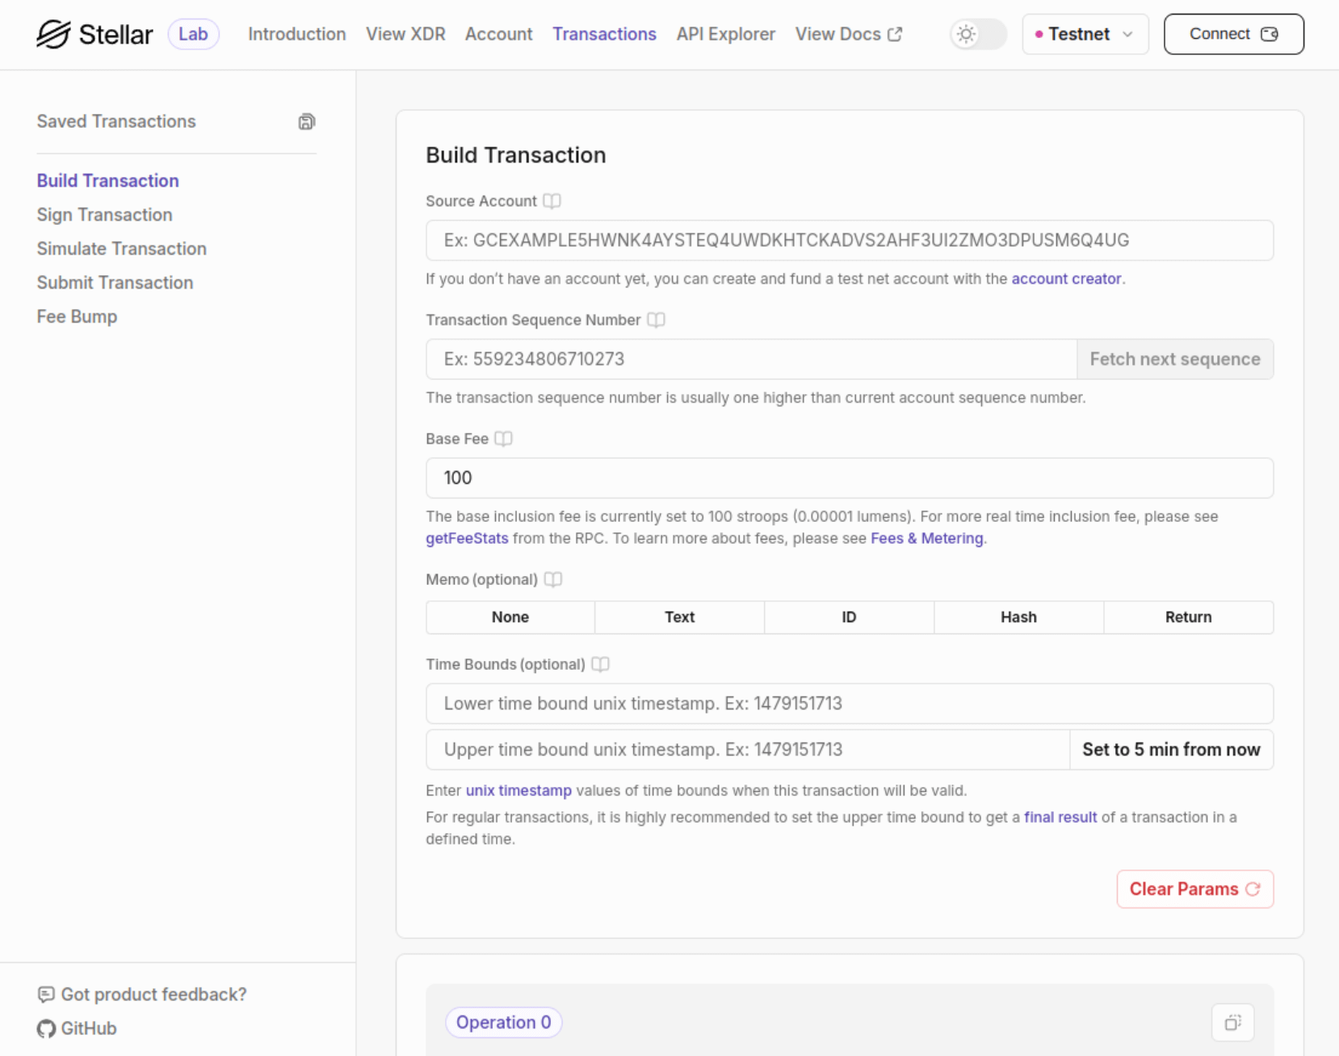This screenshot has width=1339, height=1056.
Task: Toggle the light/dark theme switch
Action: (x=978, y=34)
